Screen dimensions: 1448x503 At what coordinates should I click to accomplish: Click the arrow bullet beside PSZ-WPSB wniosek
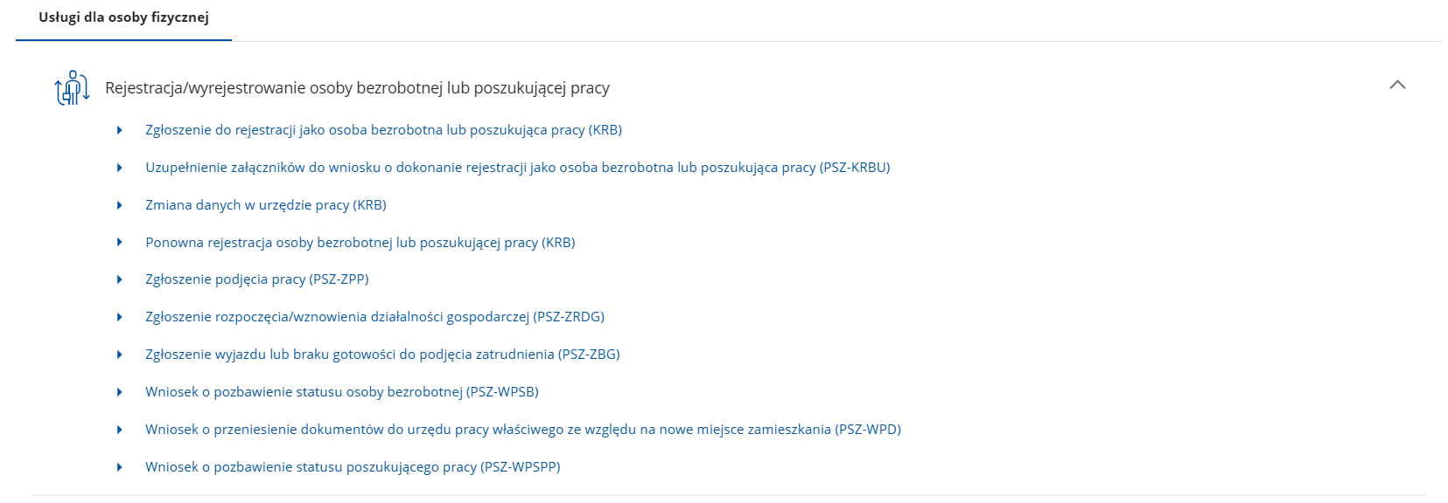click(x=120, y=392)
